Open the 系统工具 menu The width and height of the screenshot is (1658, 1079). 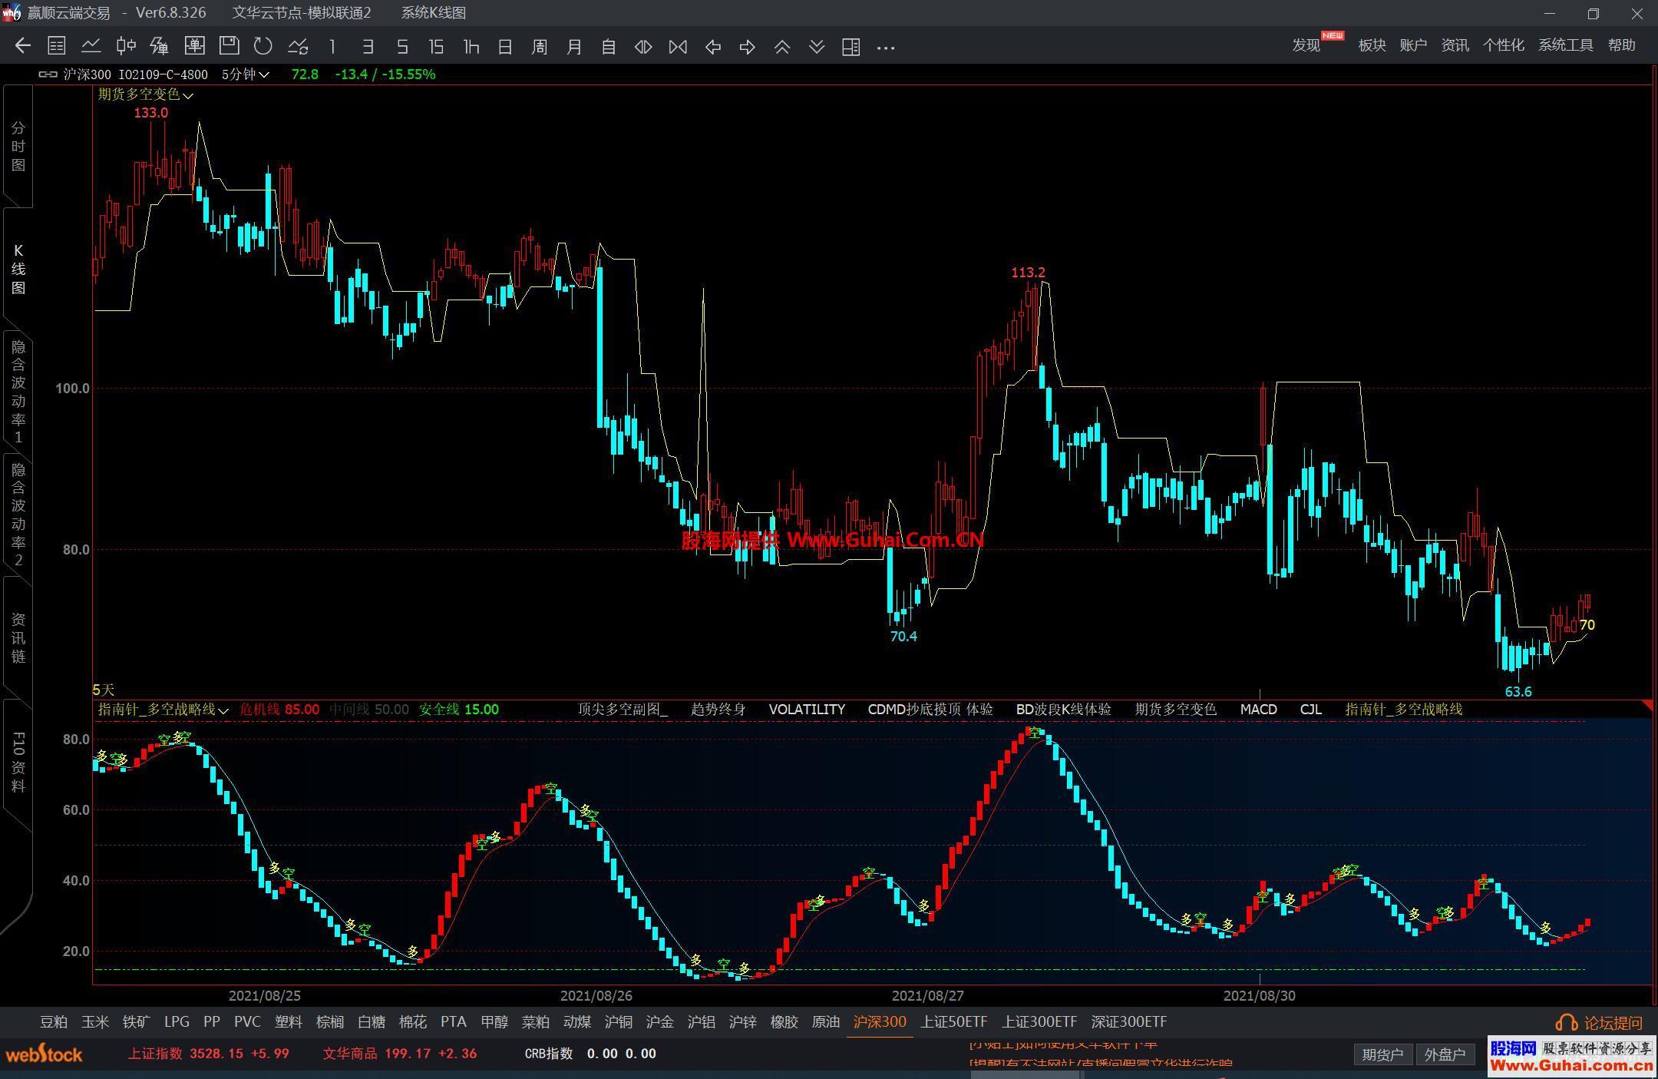pyautogui.click(x=1565, y=45)
